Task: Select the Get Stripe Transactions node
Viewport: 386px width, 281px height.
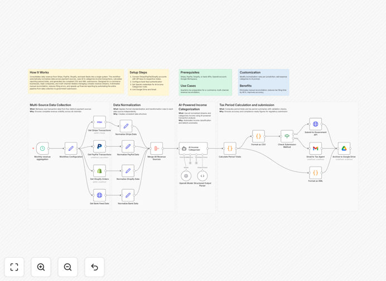Action: 99,122
